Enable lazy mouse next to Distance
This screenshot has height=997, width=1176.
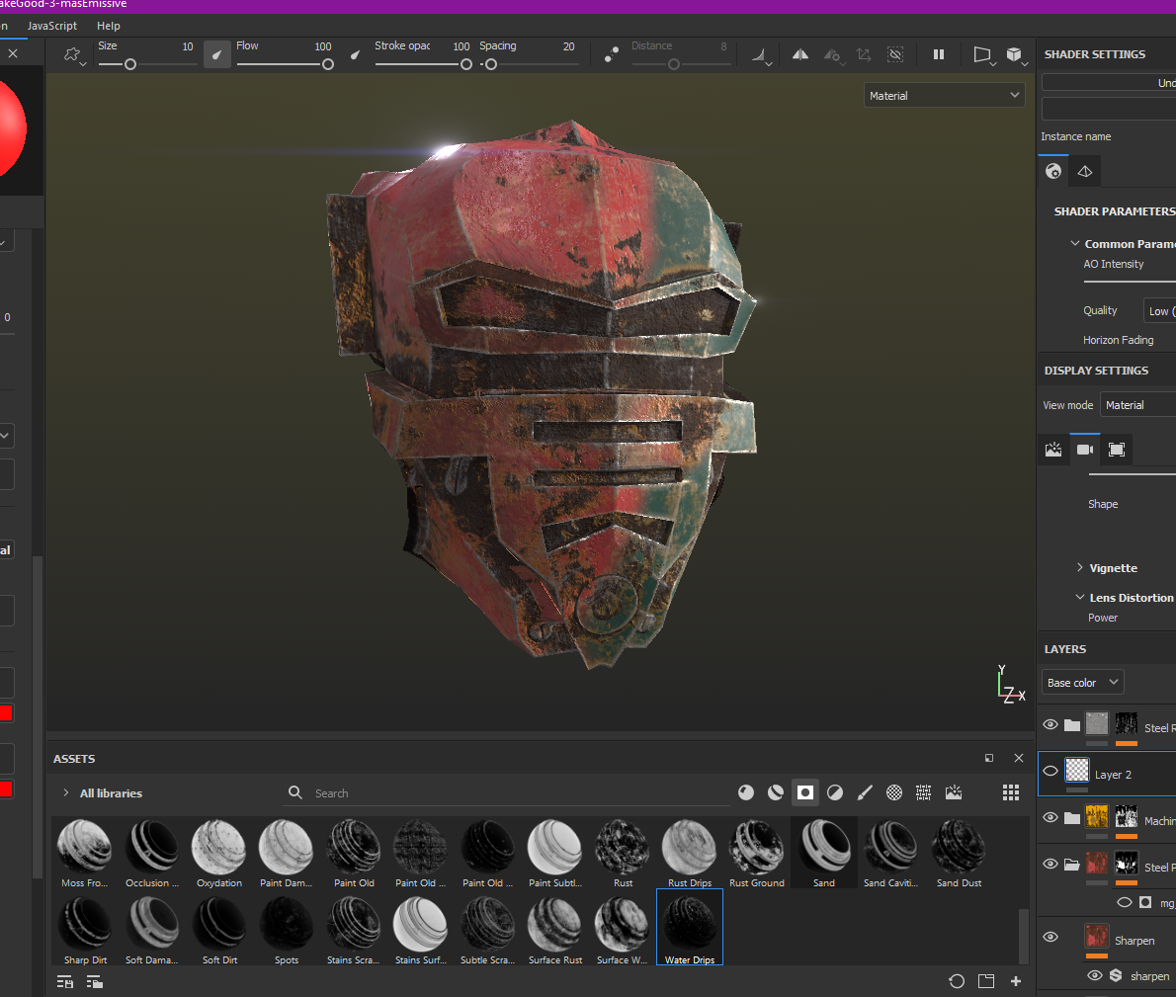point(612,55)
